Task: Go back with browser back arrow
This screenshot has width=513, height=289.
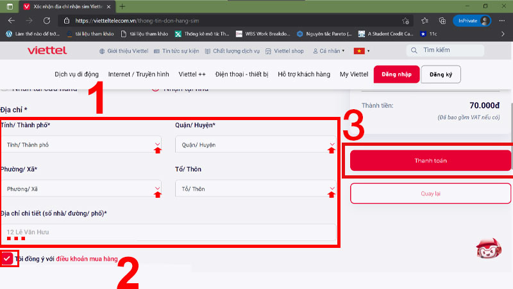Action: point(11,20)
